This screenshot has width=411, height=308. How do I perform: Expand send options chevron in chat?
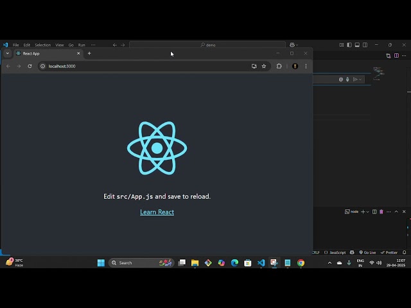click(x=360, y=80)
